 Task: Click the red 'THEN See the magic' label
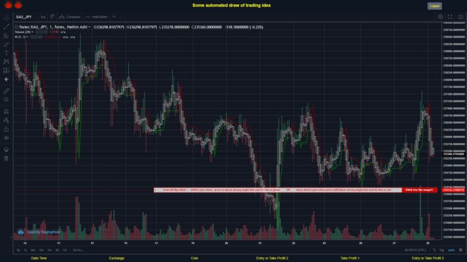click(x=420, y=190)
